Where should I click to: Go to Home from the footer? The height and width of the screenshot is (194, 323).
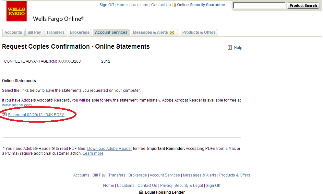click(109, 186)
